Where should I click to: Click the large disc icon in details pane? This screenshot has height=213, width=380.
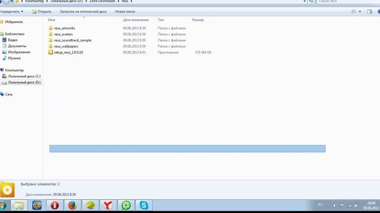(x=7, y=189)
